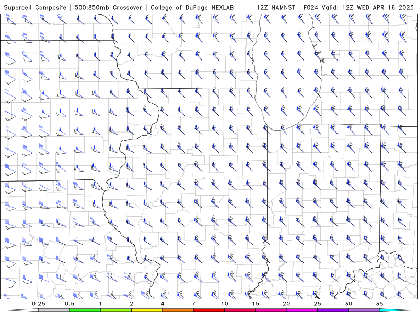Click the blue-purple color bar segment
The height and width of the screenshot is (313, 418).
(x=333, y=310)
